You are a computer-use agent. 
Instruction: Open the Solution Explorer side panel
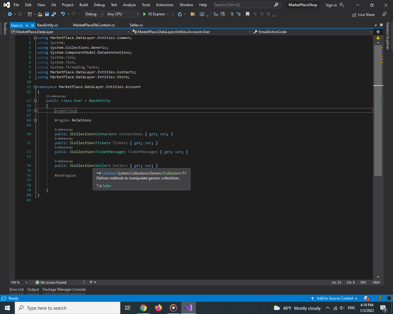(x=388, y=36)
